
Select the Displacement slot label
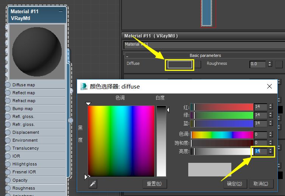point(26,132)
